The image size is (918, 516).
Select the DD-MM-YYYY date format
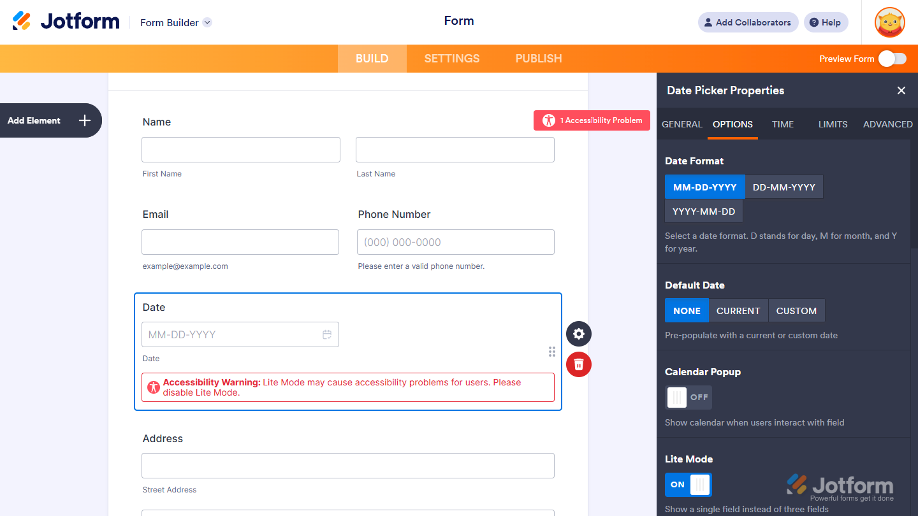[x=783, y=187]
